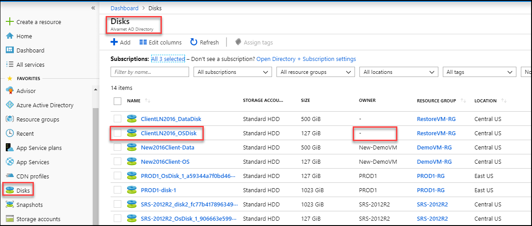
Task: Click the Storage Account column header
Action: tap(263, 101)
